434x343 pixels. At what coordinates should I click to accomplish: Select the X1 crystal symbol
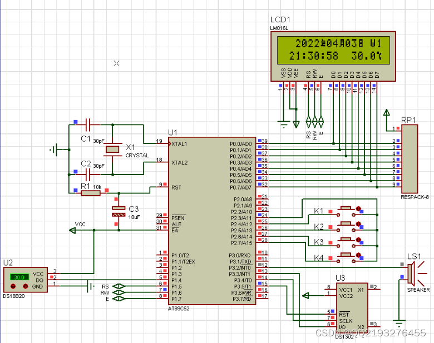pyautogui.click(x=112, y=150)
